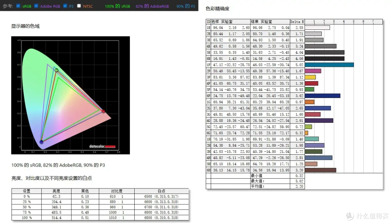
Task: Click the Delta E column header
Action: (x=297, y=22)
